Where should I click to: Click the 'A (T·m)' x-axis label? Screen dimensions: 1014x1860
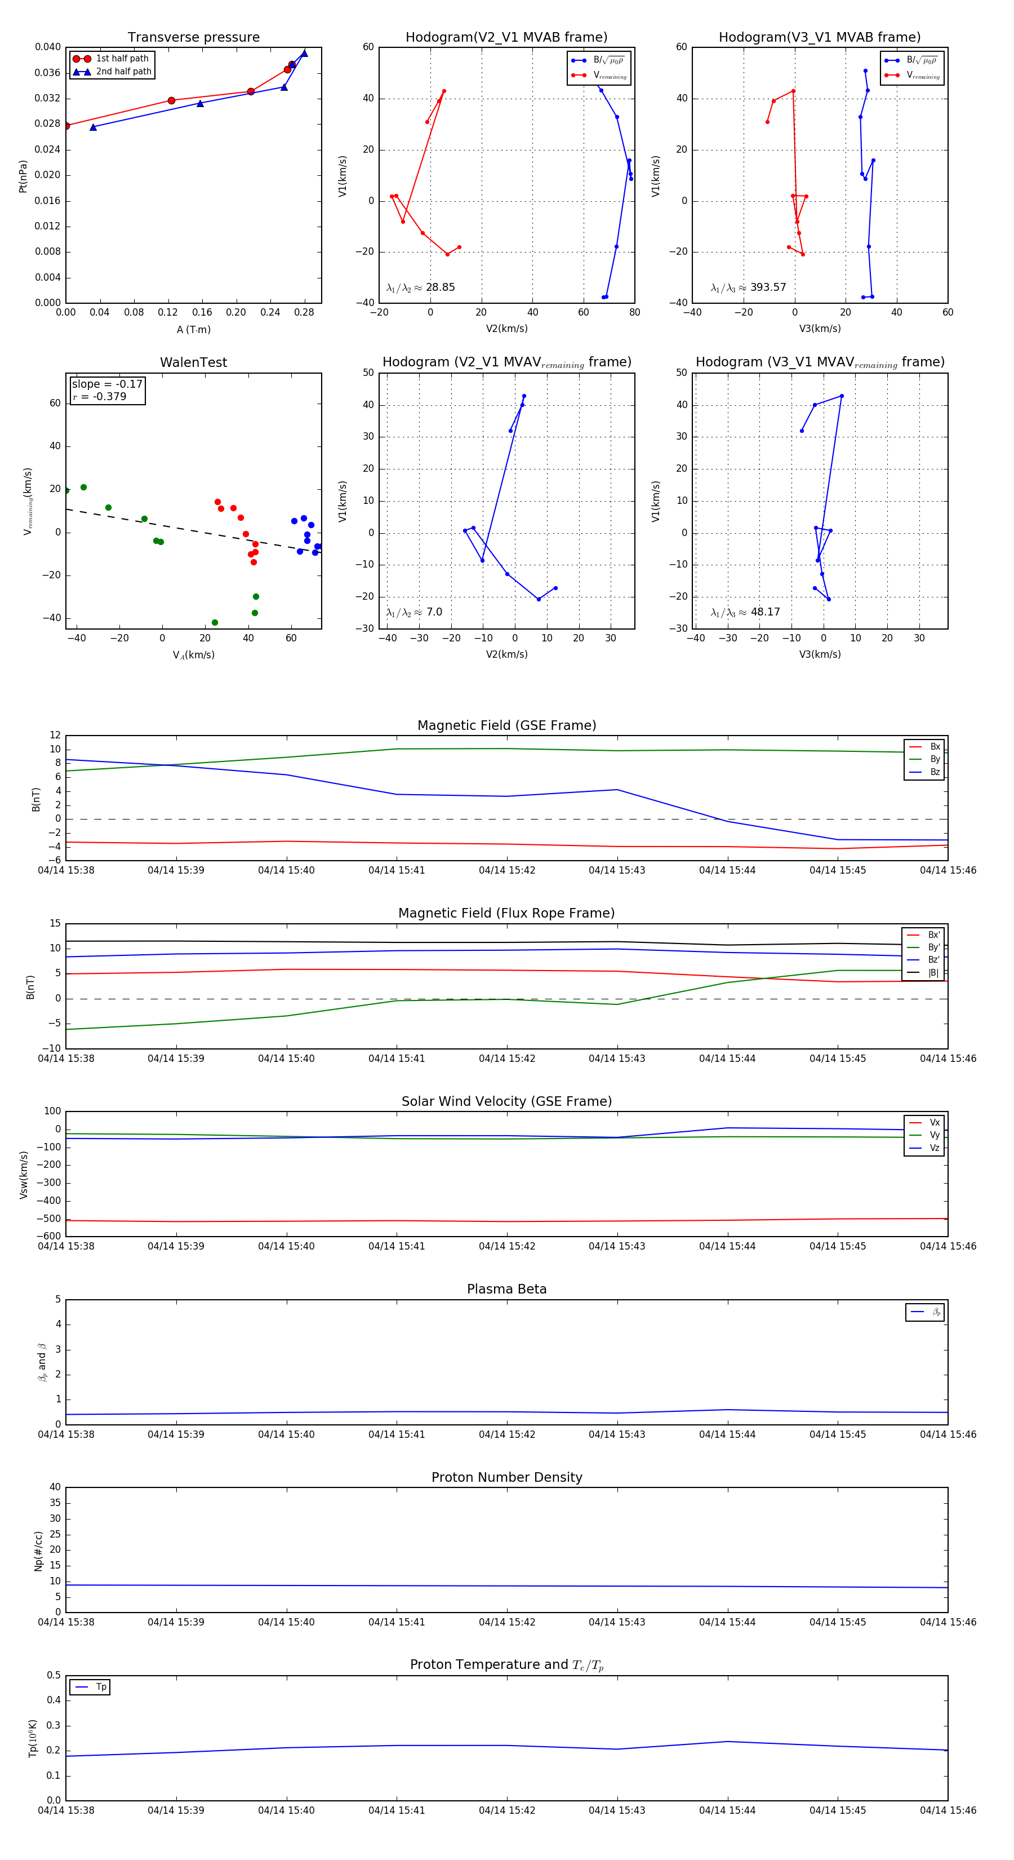coord(193,329)
